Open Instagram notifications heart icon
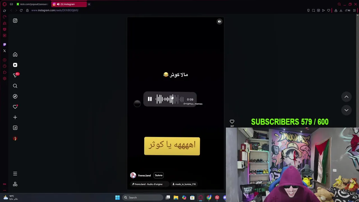The width and height of the screenshot is (359, 202). pos(15,107)
